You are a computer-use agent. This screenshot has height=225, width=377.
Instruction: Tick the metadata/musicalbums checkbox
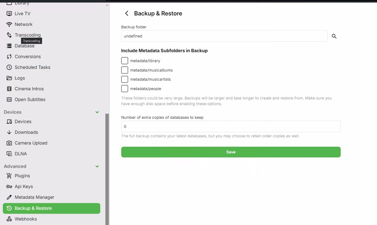click(125, 70)
